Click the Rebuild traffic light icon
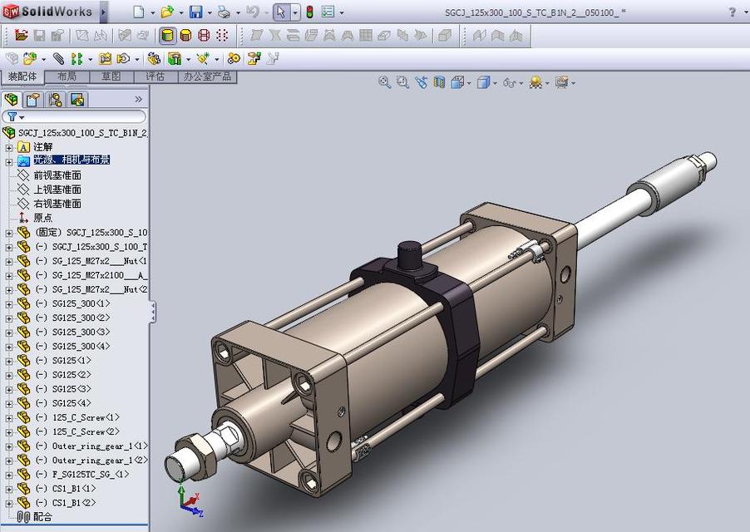This screenshot has width=750, height=532. pyautogui.click(x=309, y=12)
